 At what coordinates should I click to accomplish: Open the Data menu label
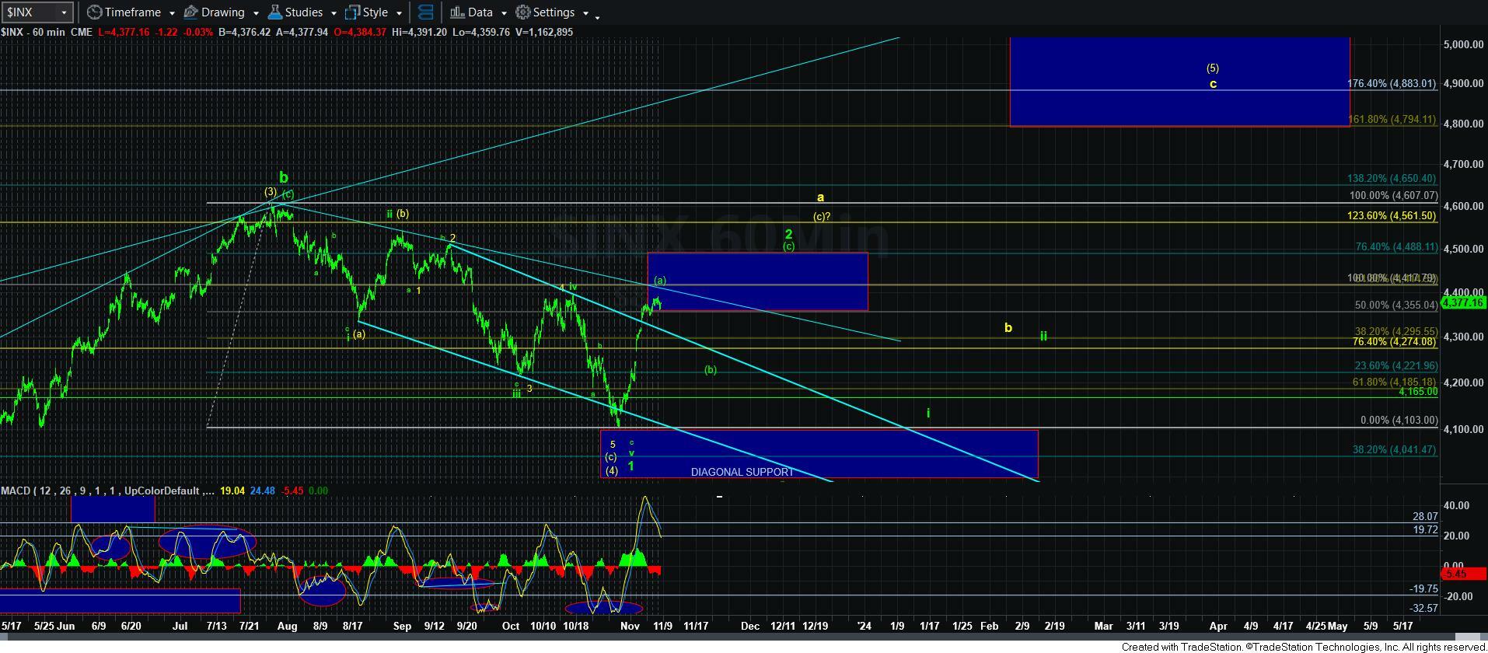coord(480,12)
